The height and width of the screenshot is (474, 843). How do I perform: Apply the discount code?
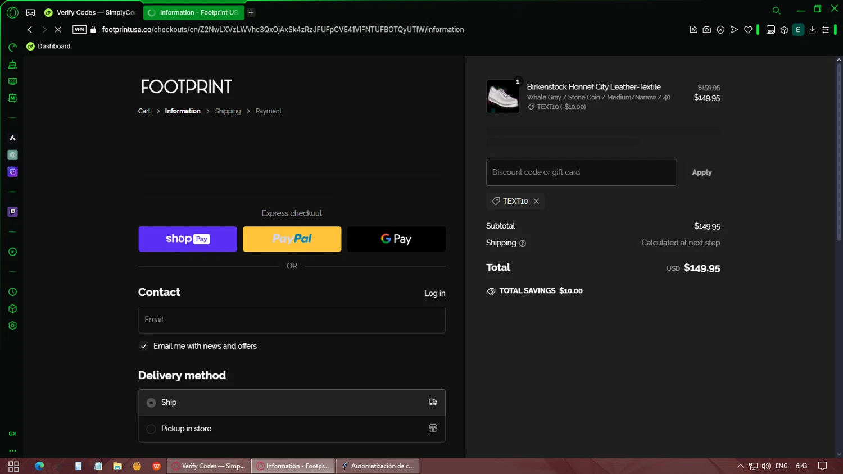[x=701, y=172]
